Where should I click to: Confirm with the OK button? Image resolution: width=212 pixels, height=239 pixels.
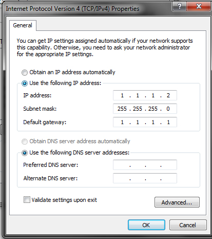(x=146, y=225)
